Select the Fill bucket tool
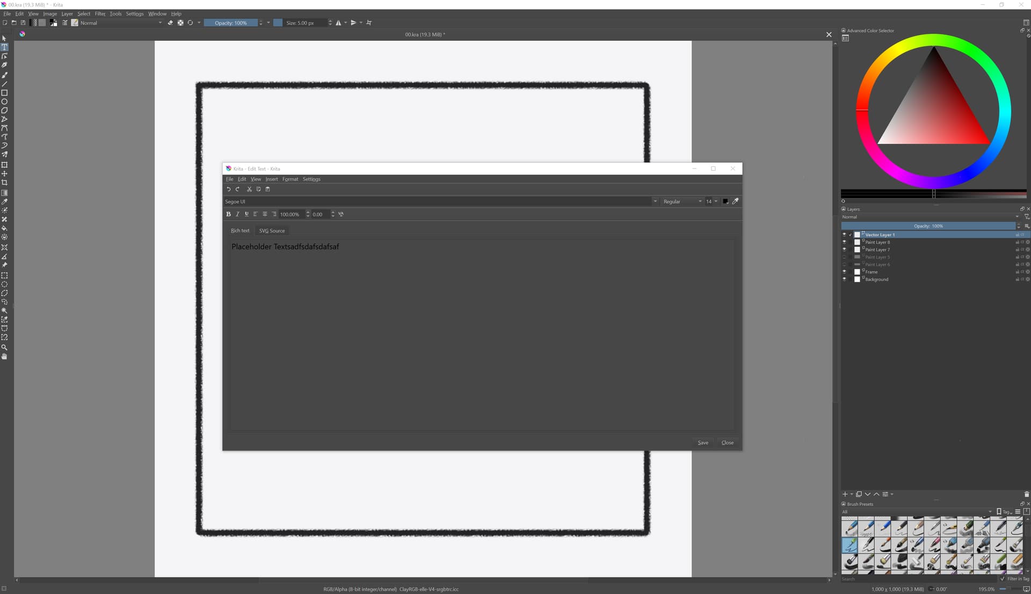 (4, 228)
